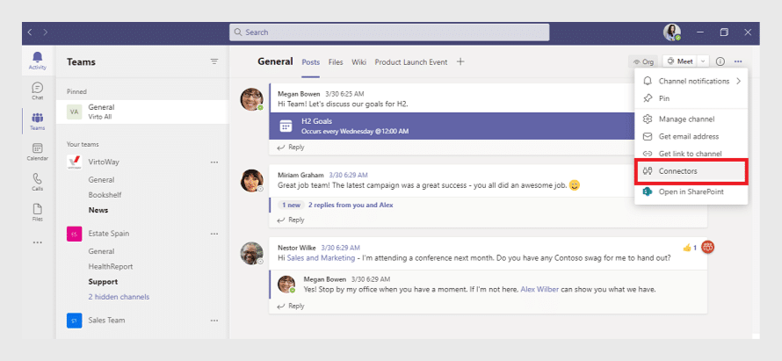Viewport: 782px width, 361px height.
Task: Open more apps ellipsis in sidebar
Action: click(x=38, y=242)
